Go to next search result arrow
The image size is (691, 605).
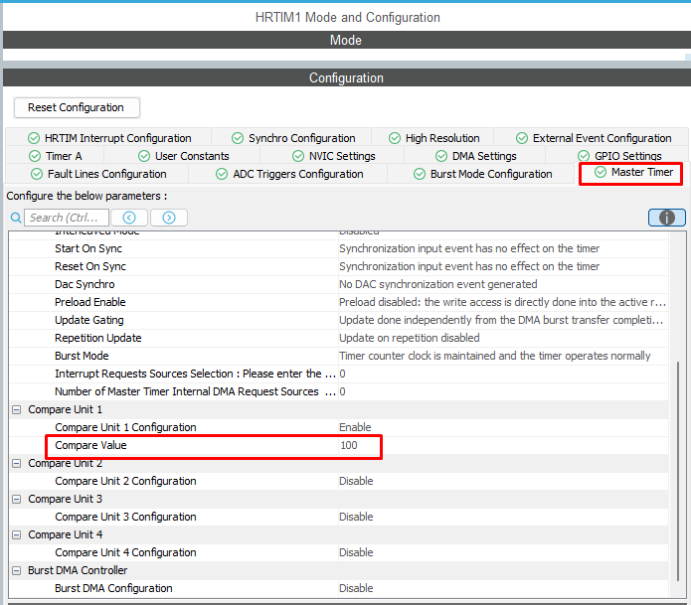169,218
